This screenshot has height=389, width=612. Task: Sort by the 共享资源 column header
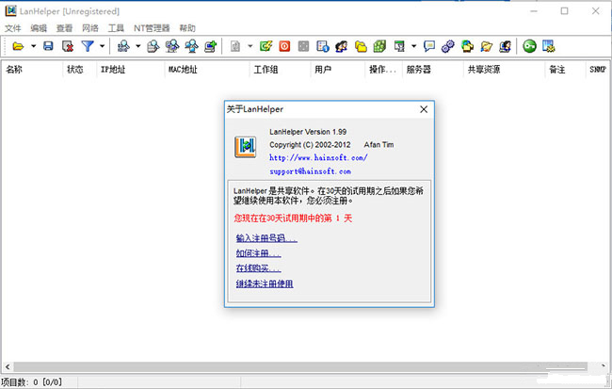504,70
